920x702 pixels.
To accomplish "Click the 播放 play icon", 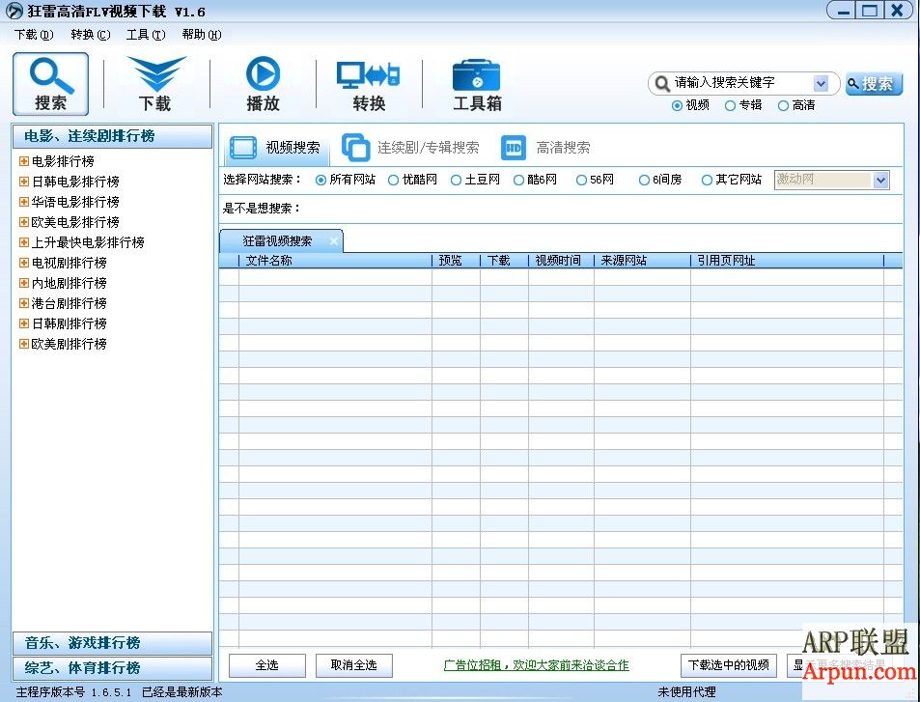I will click(x=262, y=84).
